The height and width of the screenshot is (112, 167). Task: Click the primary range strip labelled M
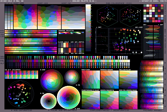[151, 106]
